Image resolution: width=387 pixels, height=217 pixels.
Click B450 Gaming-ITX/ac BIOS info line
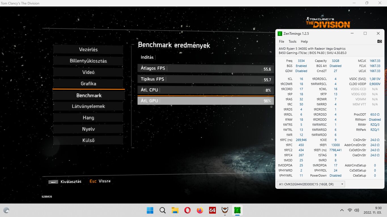[312, 53]
